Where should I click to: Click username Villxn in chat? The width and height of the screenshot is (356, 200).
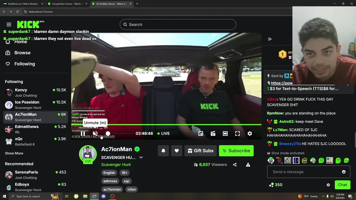tap(272, 99)
